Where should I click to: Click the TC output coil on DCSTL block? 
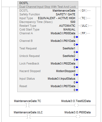pyautogui.click(x=83, y=18)
